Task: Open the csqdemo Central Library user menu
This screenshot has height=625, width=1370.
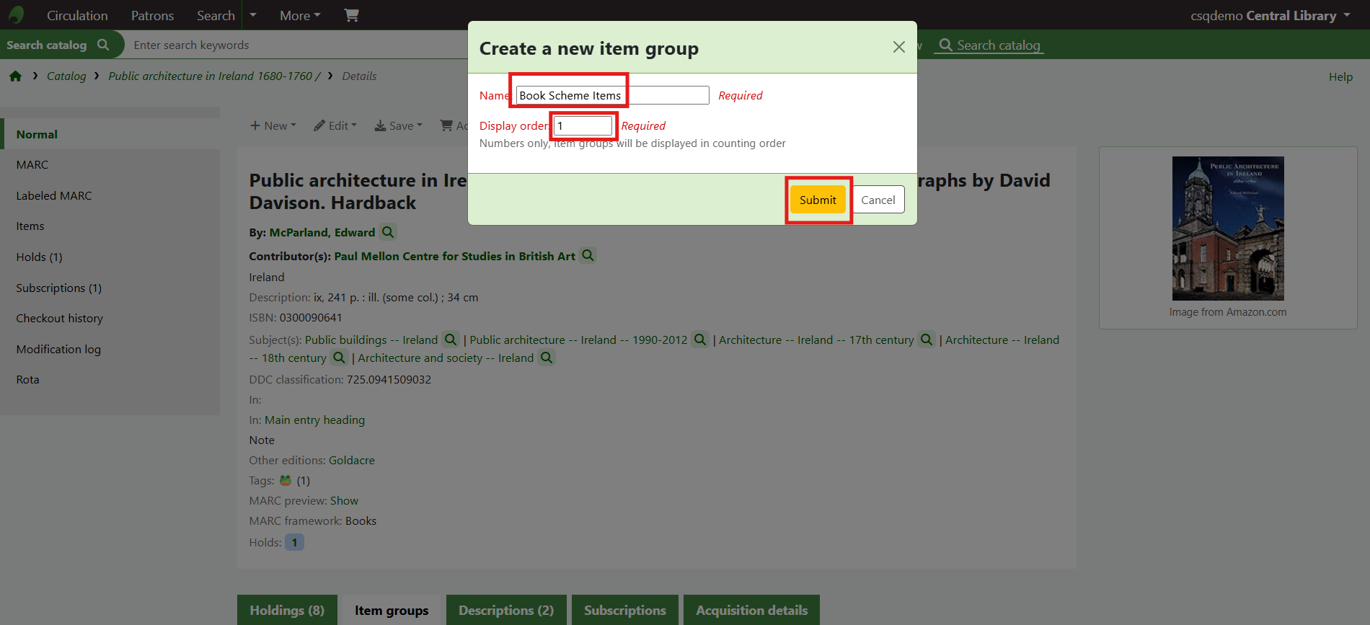Action: point(1270,15)
